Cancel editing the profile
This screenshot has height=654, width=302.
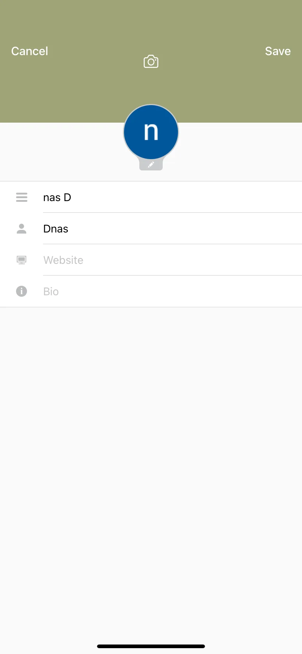click(30, 51)
